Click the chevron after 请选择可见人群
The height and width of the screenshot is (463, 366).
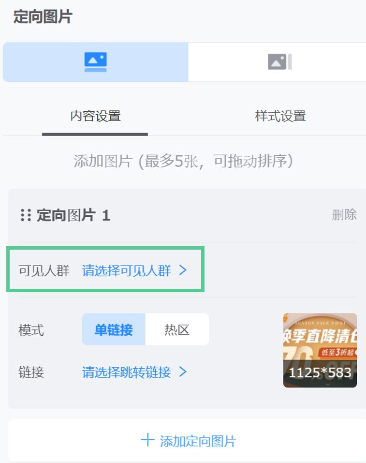click(183, 270)
